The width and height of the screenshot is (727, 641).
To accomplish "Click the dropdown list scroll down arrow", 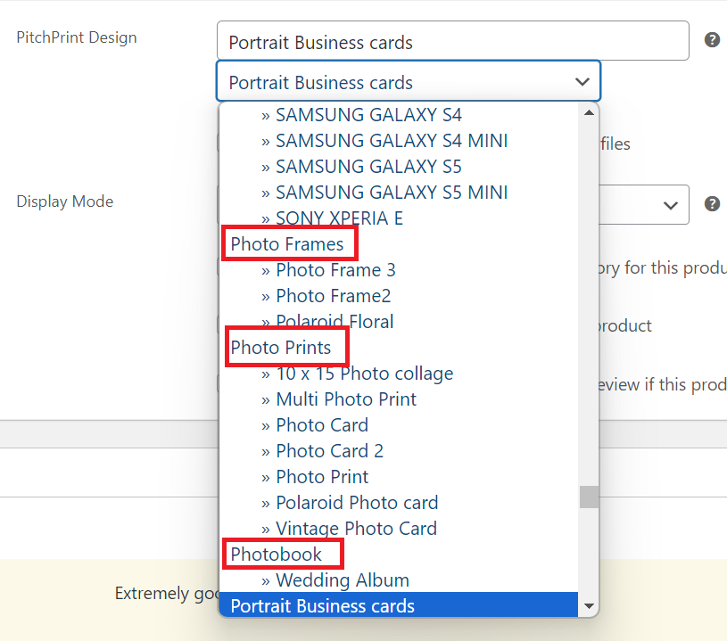I will pos(589,605).
